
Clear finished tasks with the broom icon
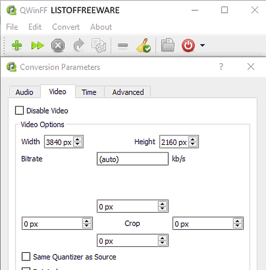pos(144,45)
